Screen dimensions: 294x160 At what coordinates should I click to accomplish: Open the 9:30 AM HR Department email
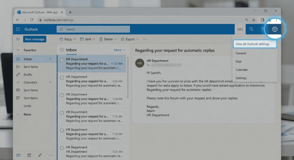click(92, 81)
